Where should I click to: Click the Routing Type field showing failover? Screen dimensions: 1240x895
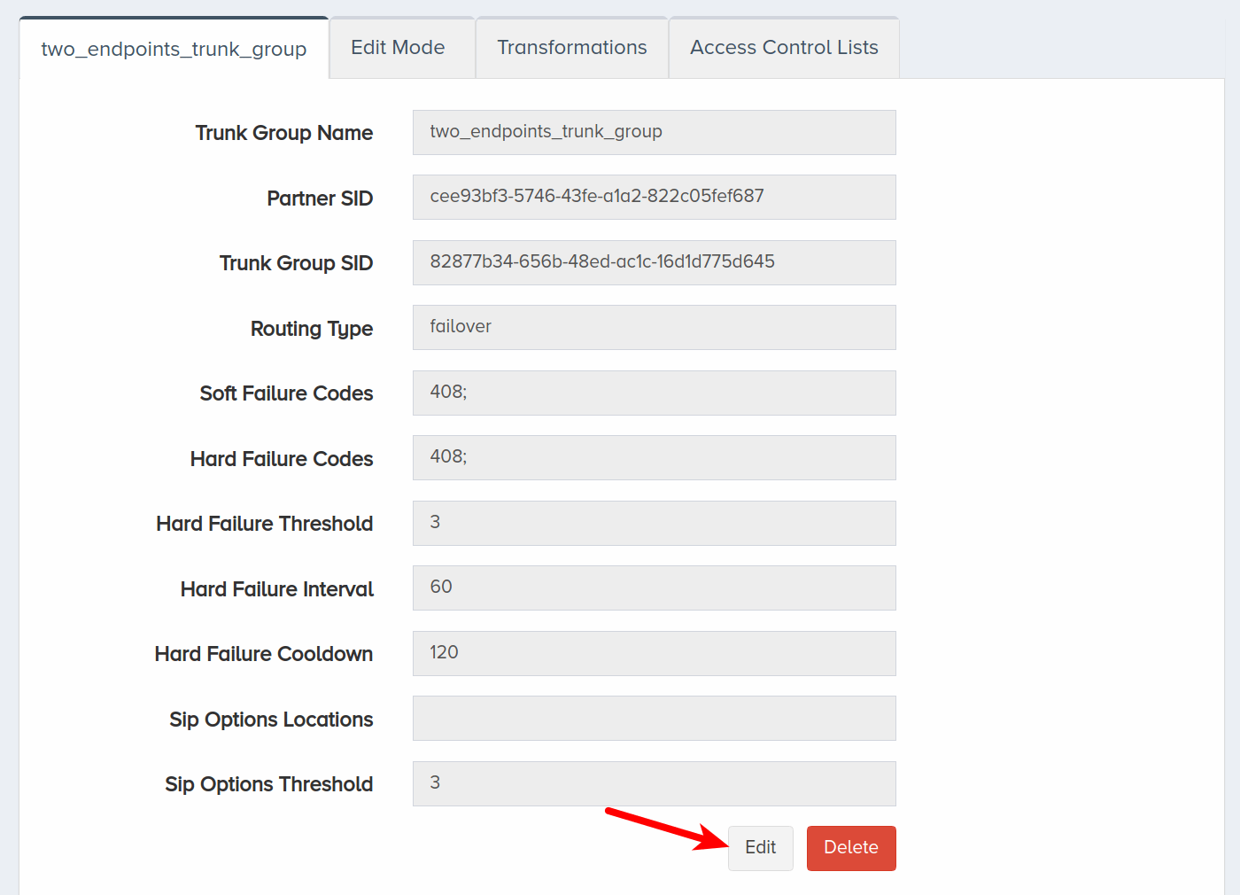pyautogui.click(x=654, y=327)
